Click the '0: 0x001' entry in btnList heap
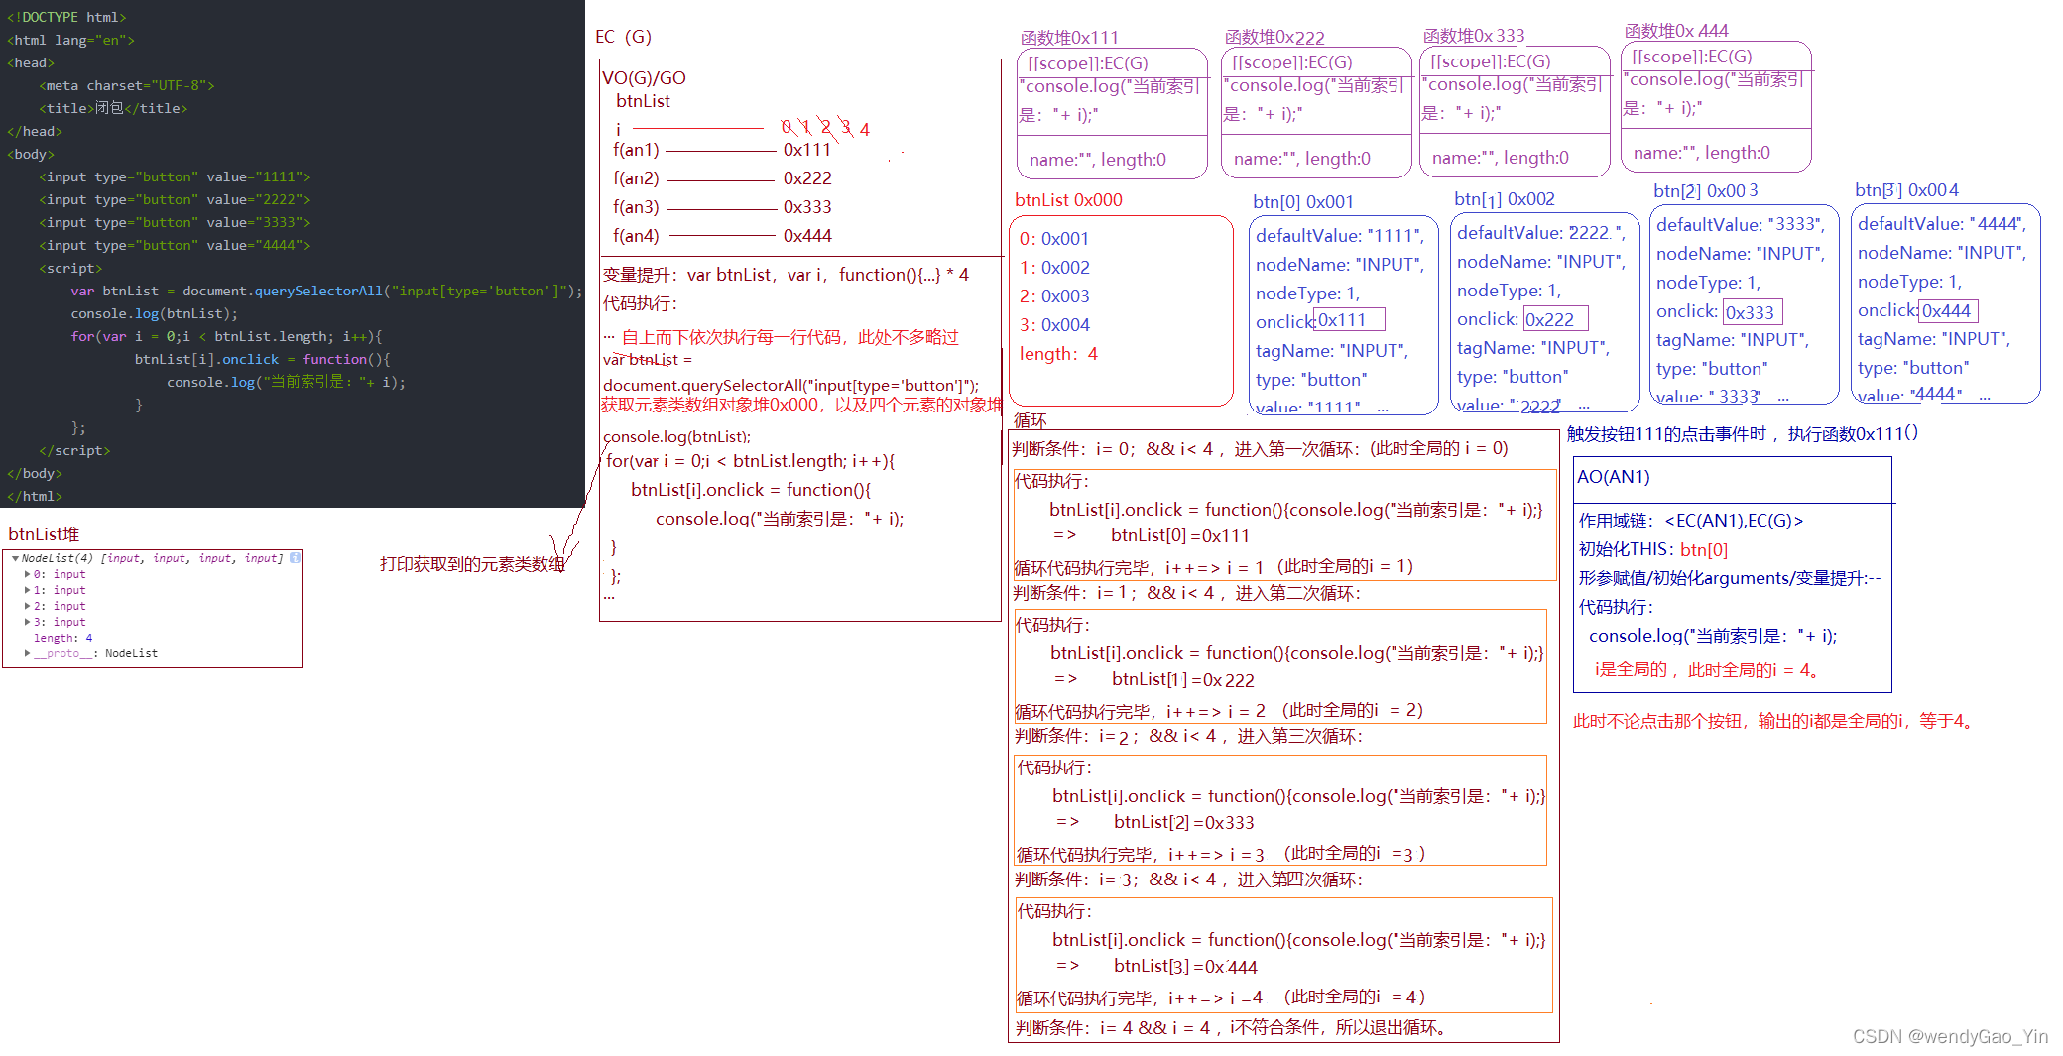 (x=1054, y=239)
